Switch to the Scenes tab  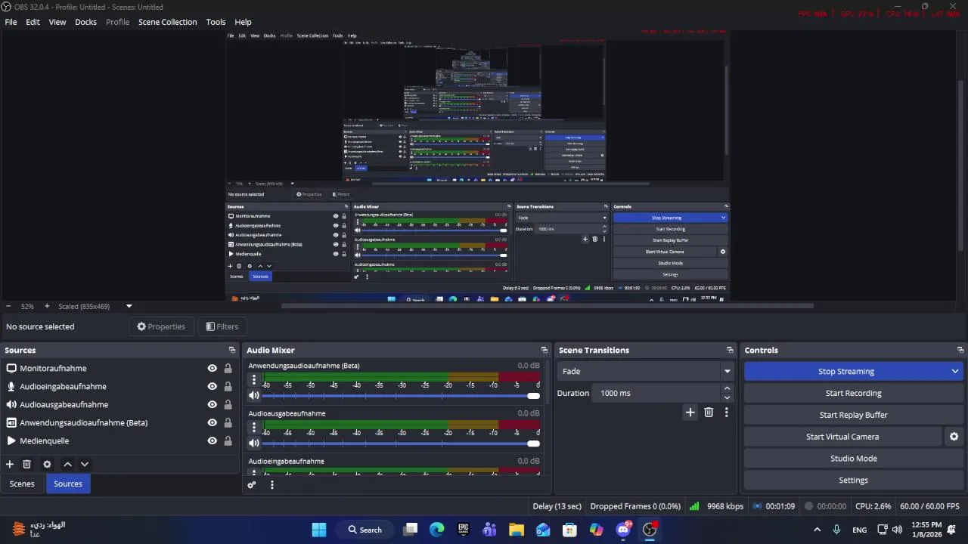[22, 484]
